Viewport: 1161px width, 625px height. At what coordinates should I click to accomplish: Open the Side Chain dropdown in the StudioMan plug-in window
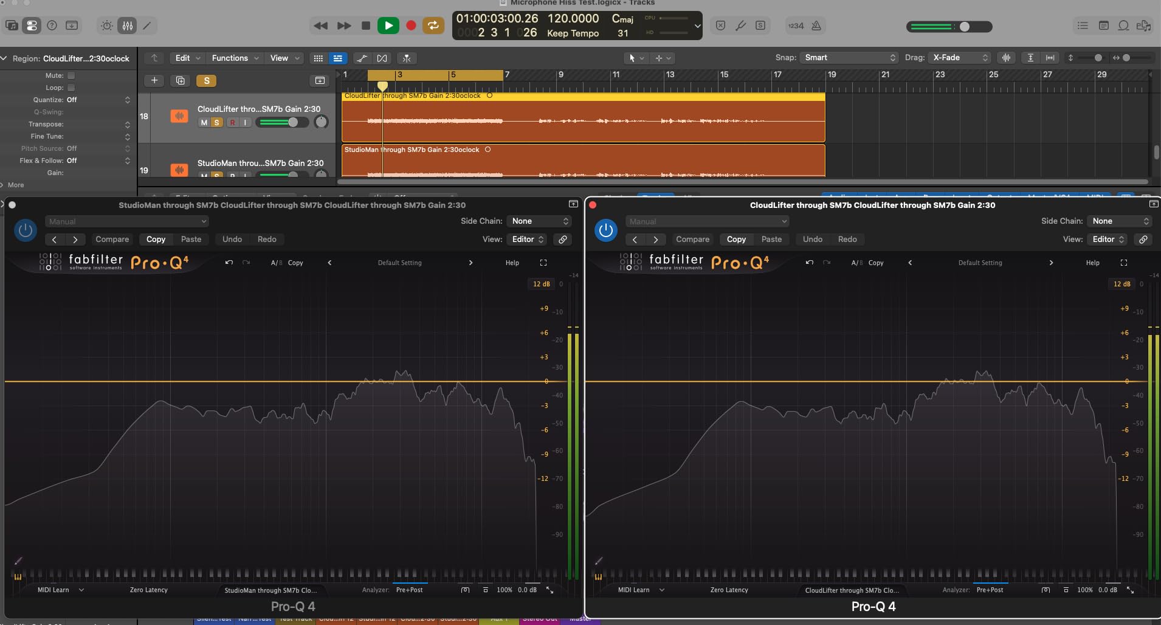(x=540, y=221)
